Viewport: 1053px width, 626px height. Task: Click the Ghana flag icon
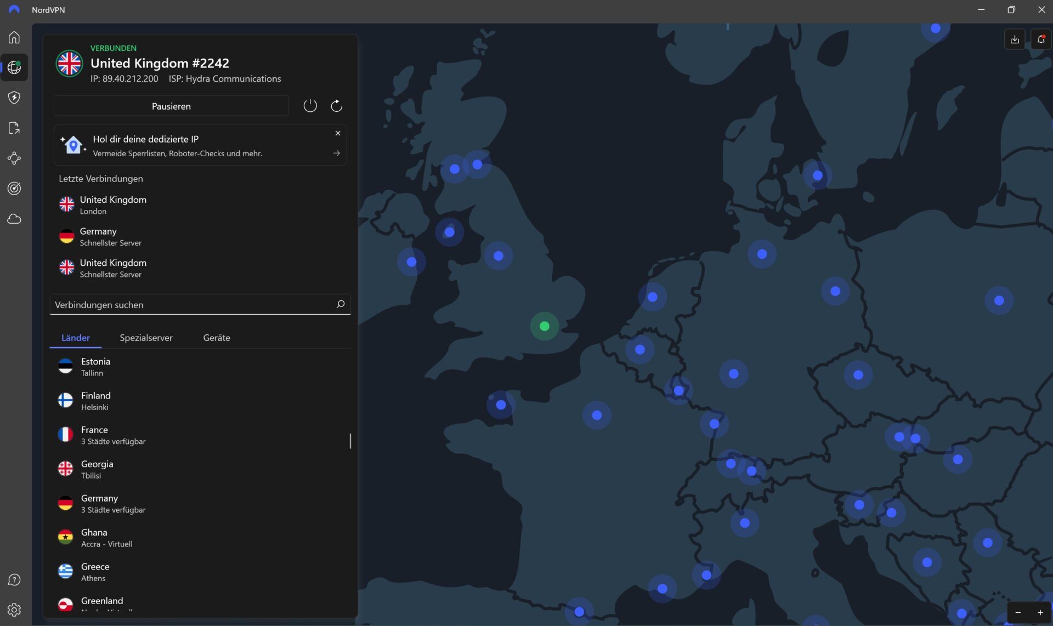click(65, 537)
